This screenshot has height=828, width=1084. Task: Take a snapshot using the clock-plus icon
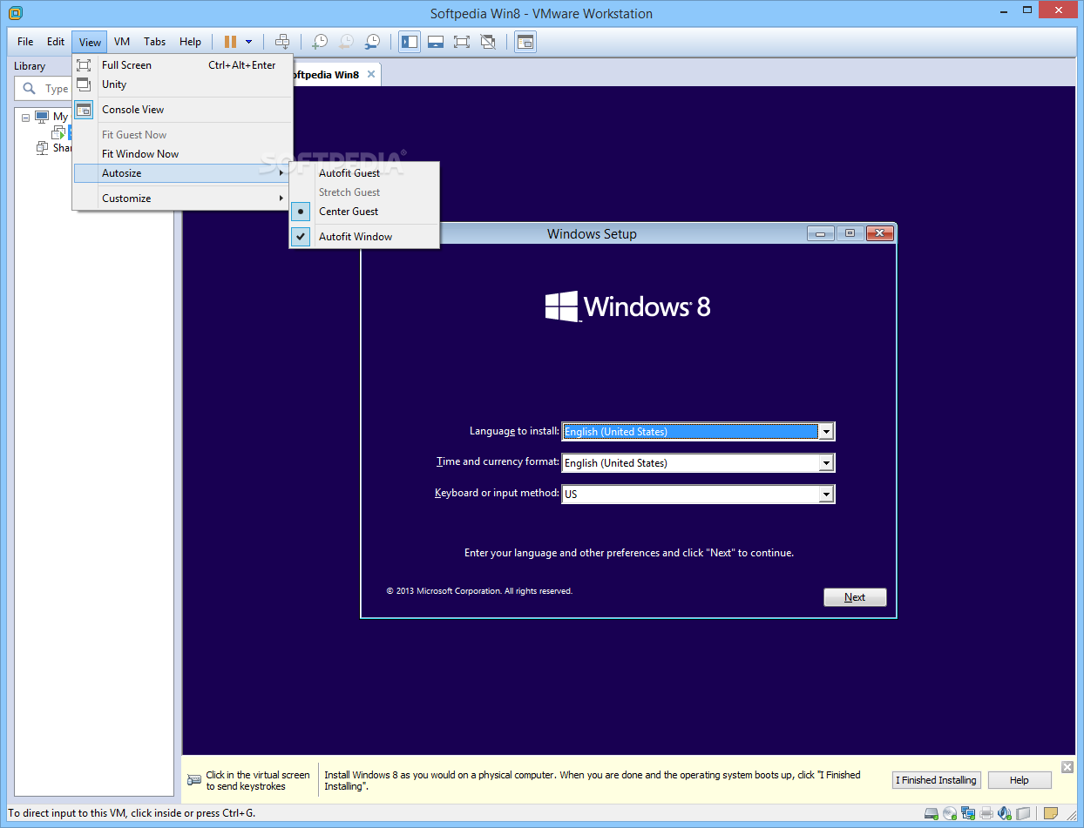tap(320, 42)
